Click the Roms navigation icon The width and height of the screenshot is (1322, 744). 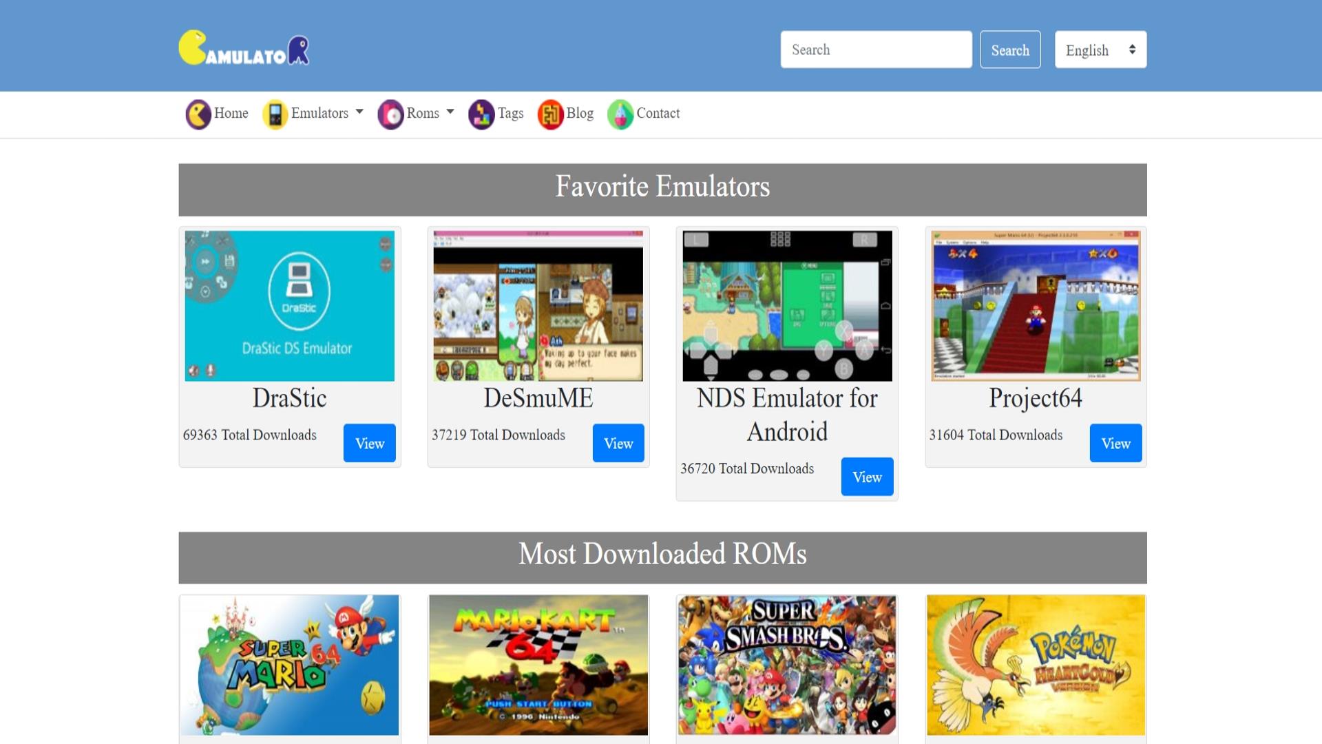pos(391,113)
